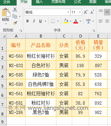Viewport: 111px width, 126px height.
Task: Select sales cell 762
Action: tap(98, 93)
